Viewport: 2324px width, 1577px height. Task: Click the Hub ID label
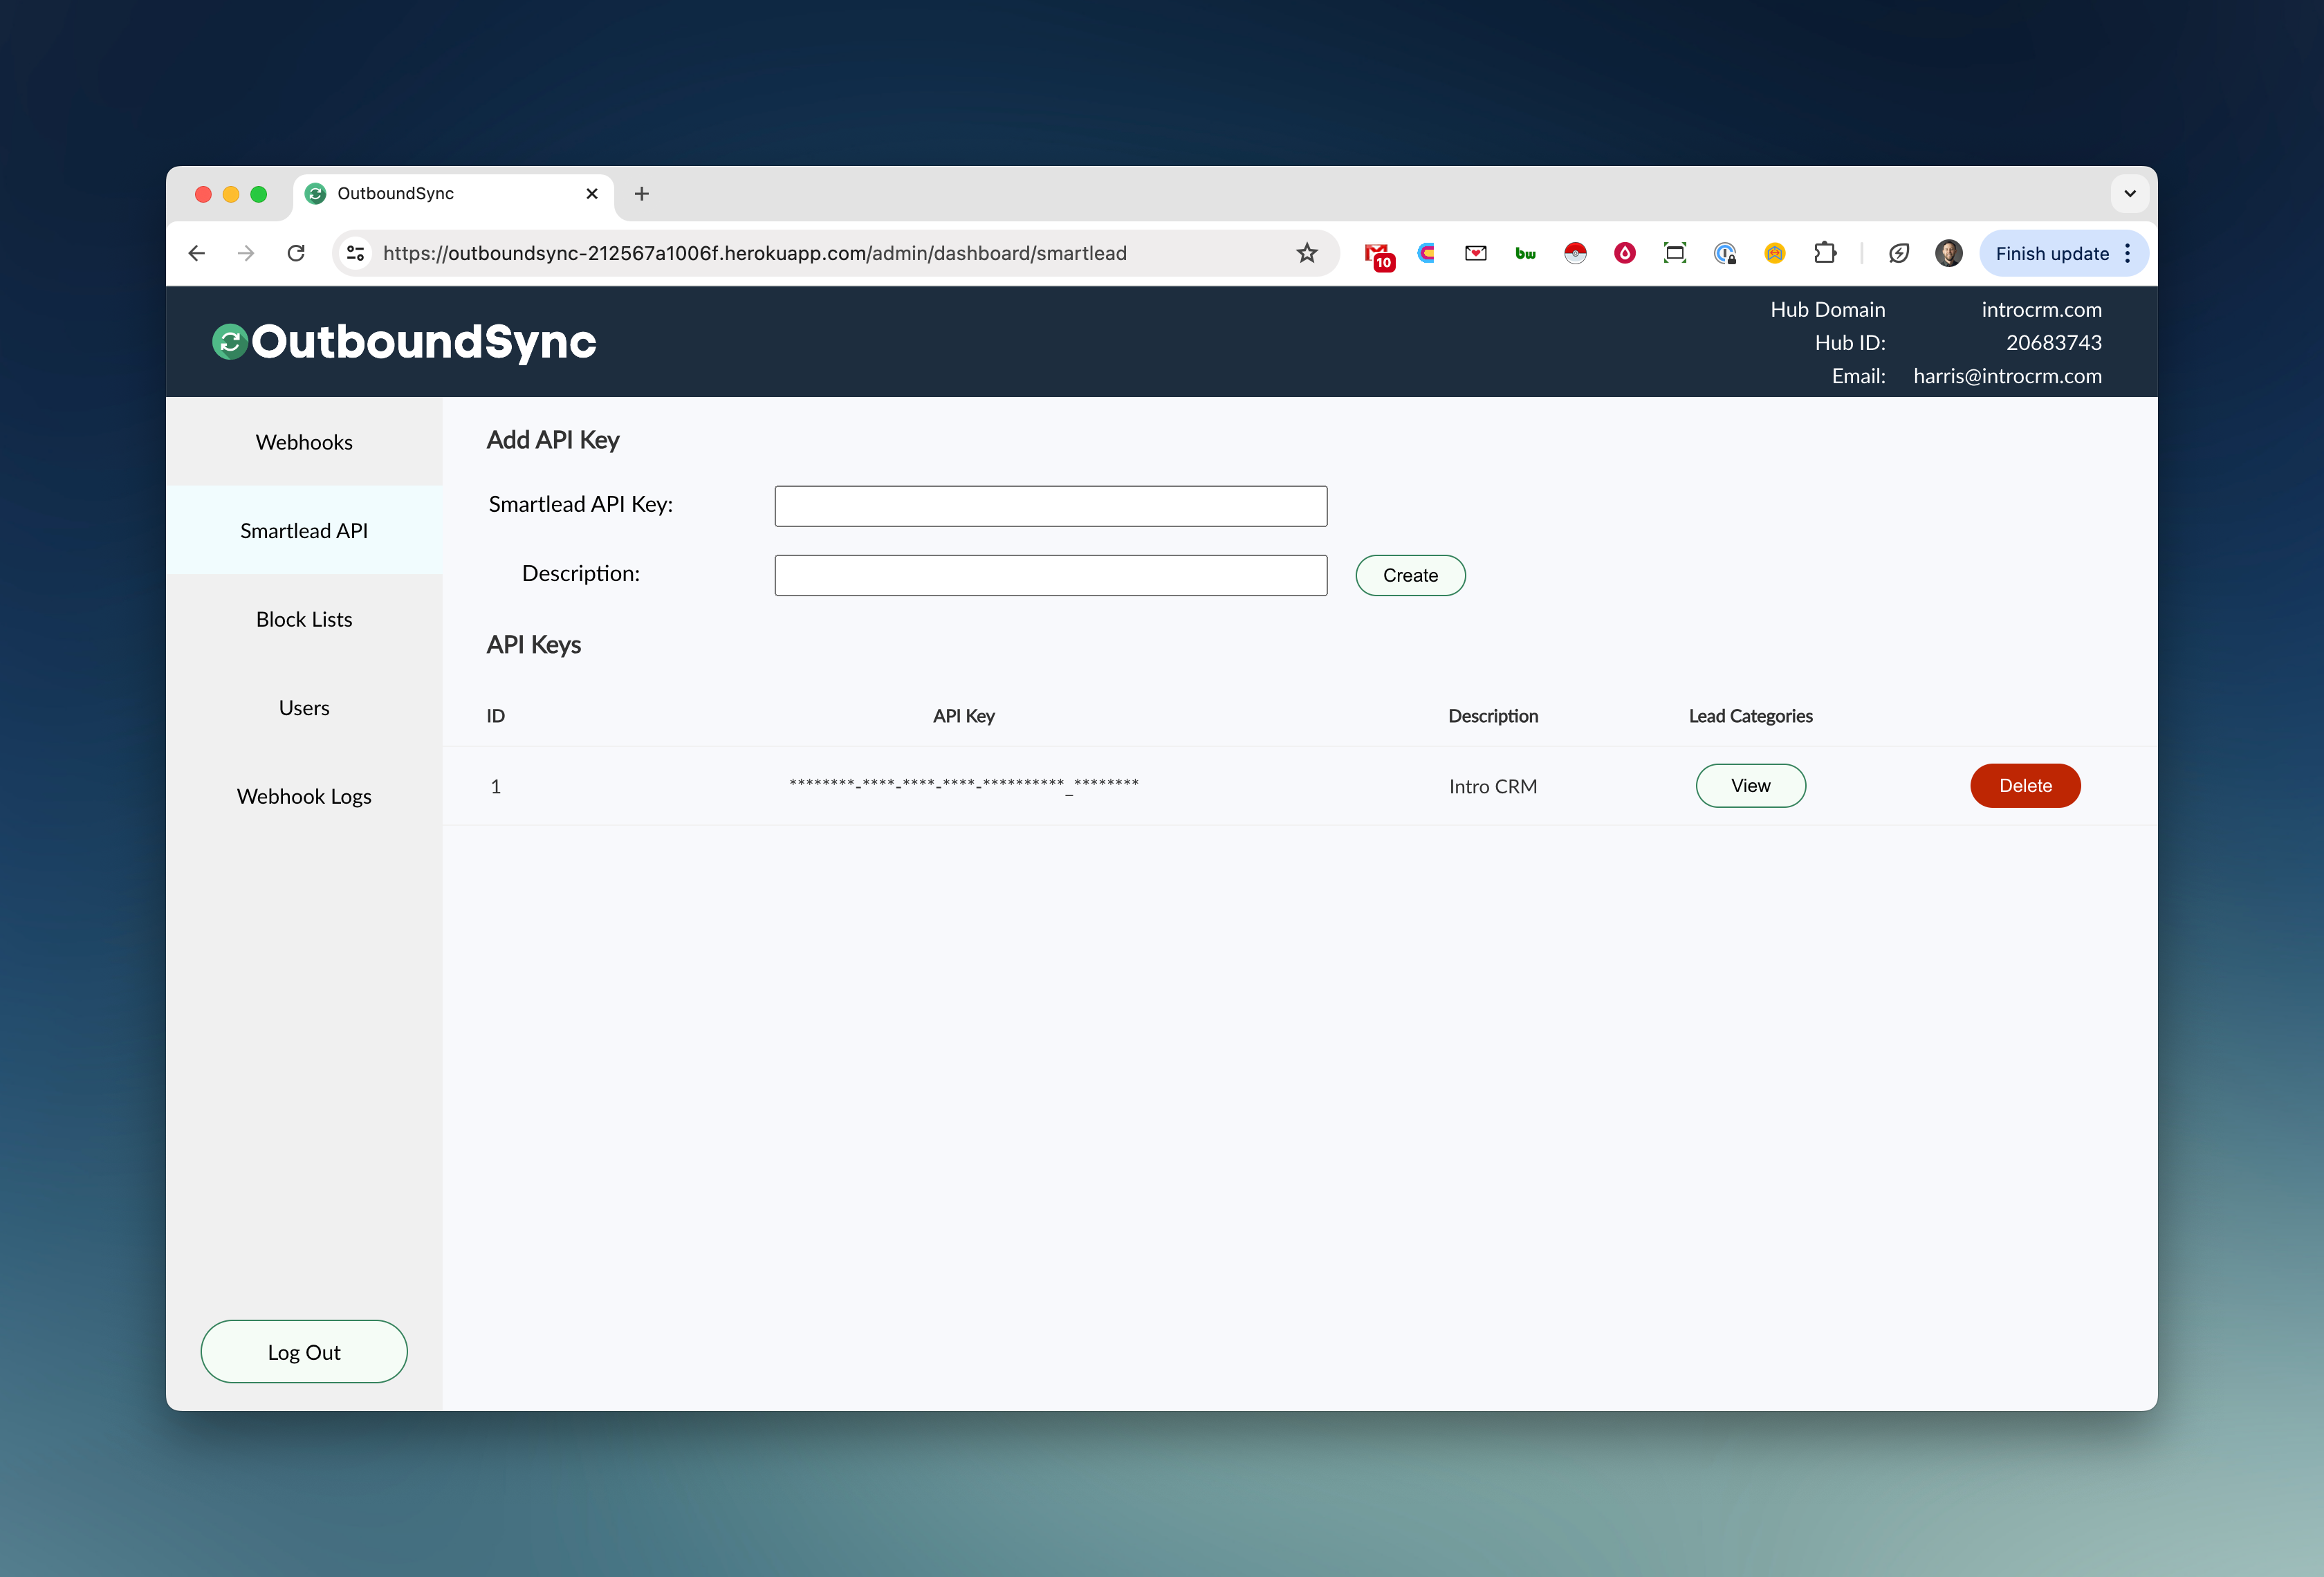[x=1850, y=343]
